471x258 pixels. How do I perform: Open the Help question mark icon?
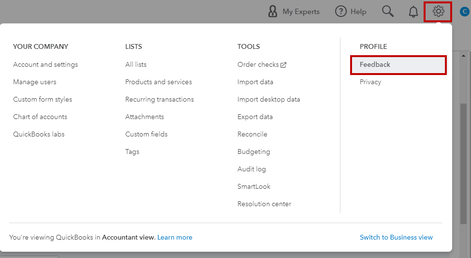341,12
